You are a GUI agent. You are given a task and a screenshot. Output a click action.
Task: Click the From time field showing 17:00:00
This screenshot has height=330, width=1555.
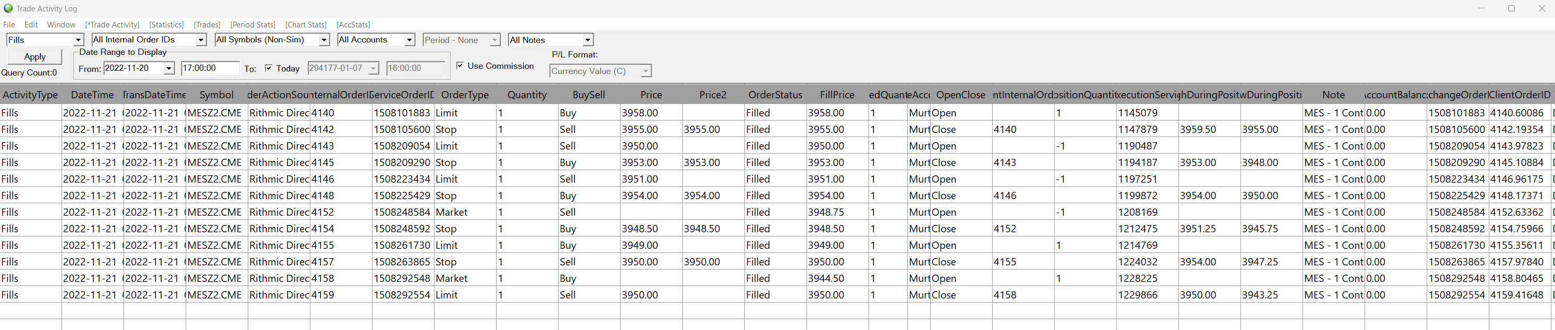click(x=210, y=68)
